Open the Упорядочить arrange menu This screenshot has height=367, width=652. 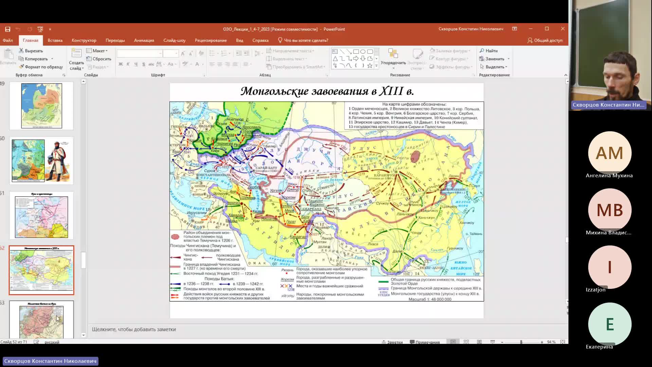click(393, 58)
